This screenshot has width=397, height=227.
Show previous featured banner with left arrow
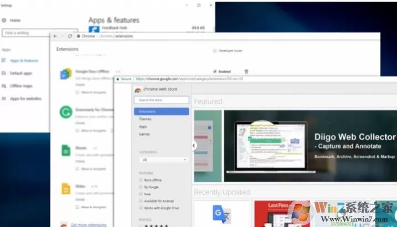pos(194,146)
